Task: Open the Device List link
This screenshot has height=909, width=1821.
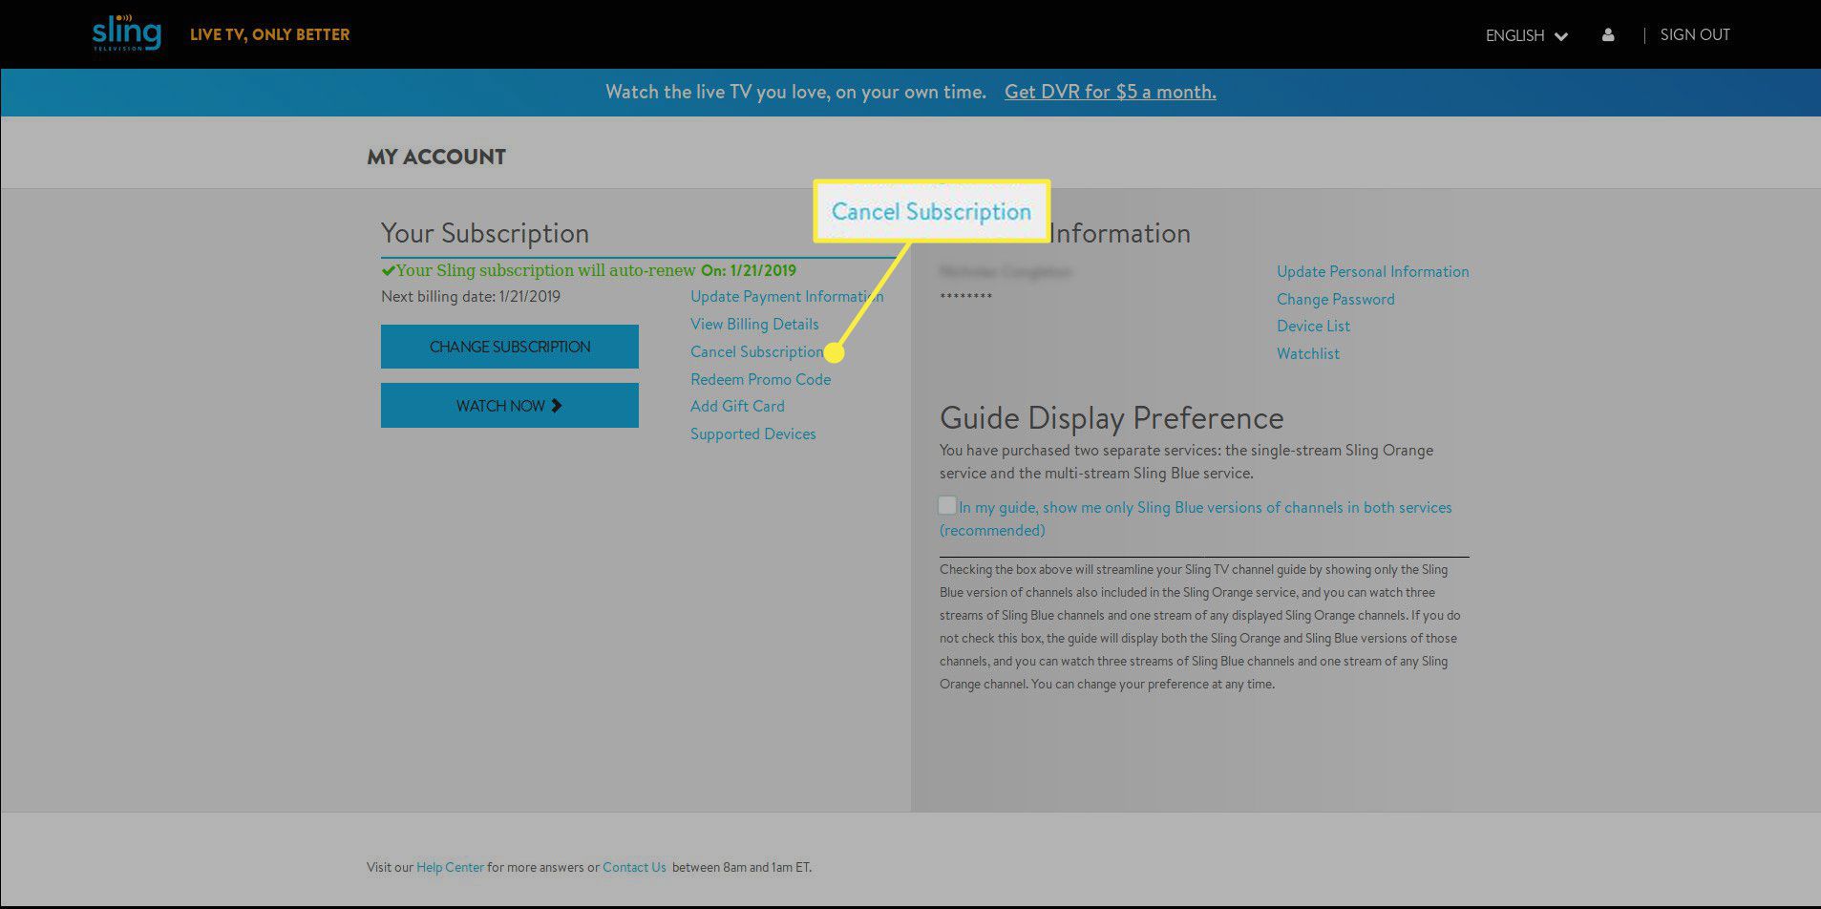Action: tap(1313, 327)
